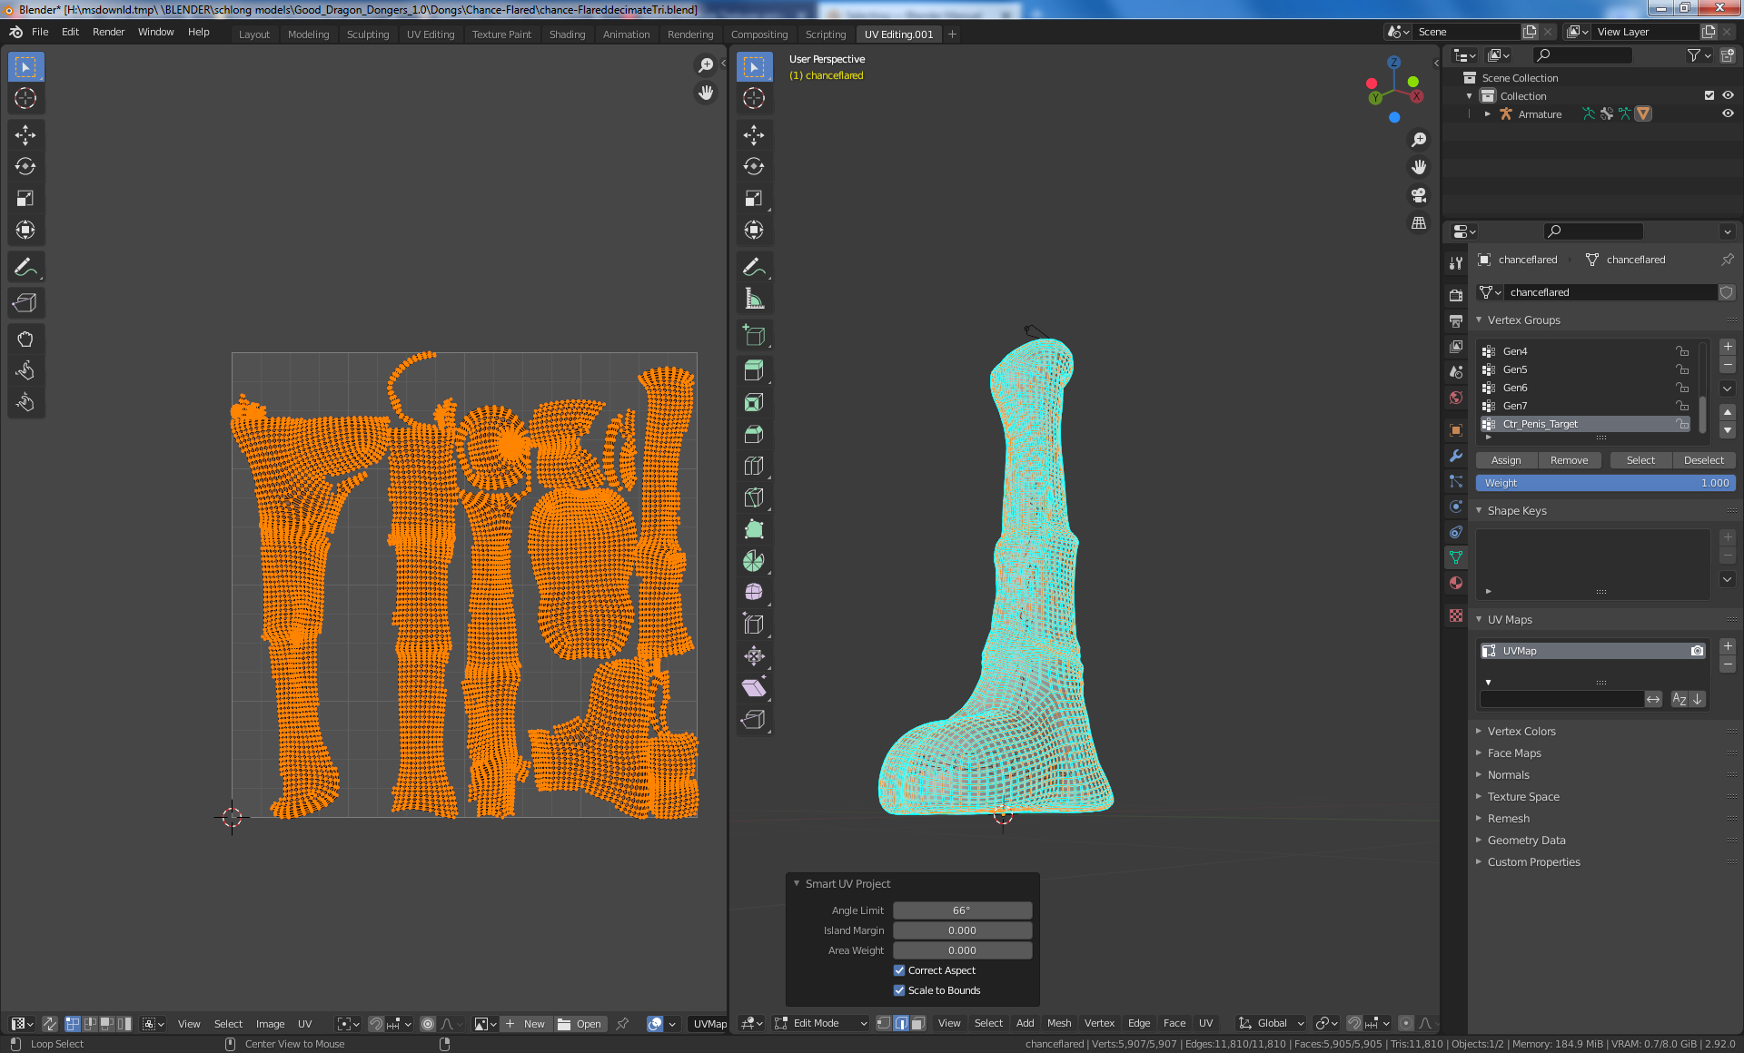Enable edge select mode in 3D viewport
The image size is (1744, 1053).
click(x=901, y=1023)
